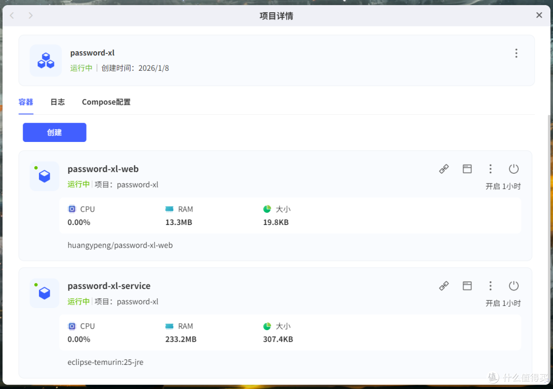Click 开启 1小时 uptime under password-xl-web
Screen dimensions: 553x389
(503, 187)
